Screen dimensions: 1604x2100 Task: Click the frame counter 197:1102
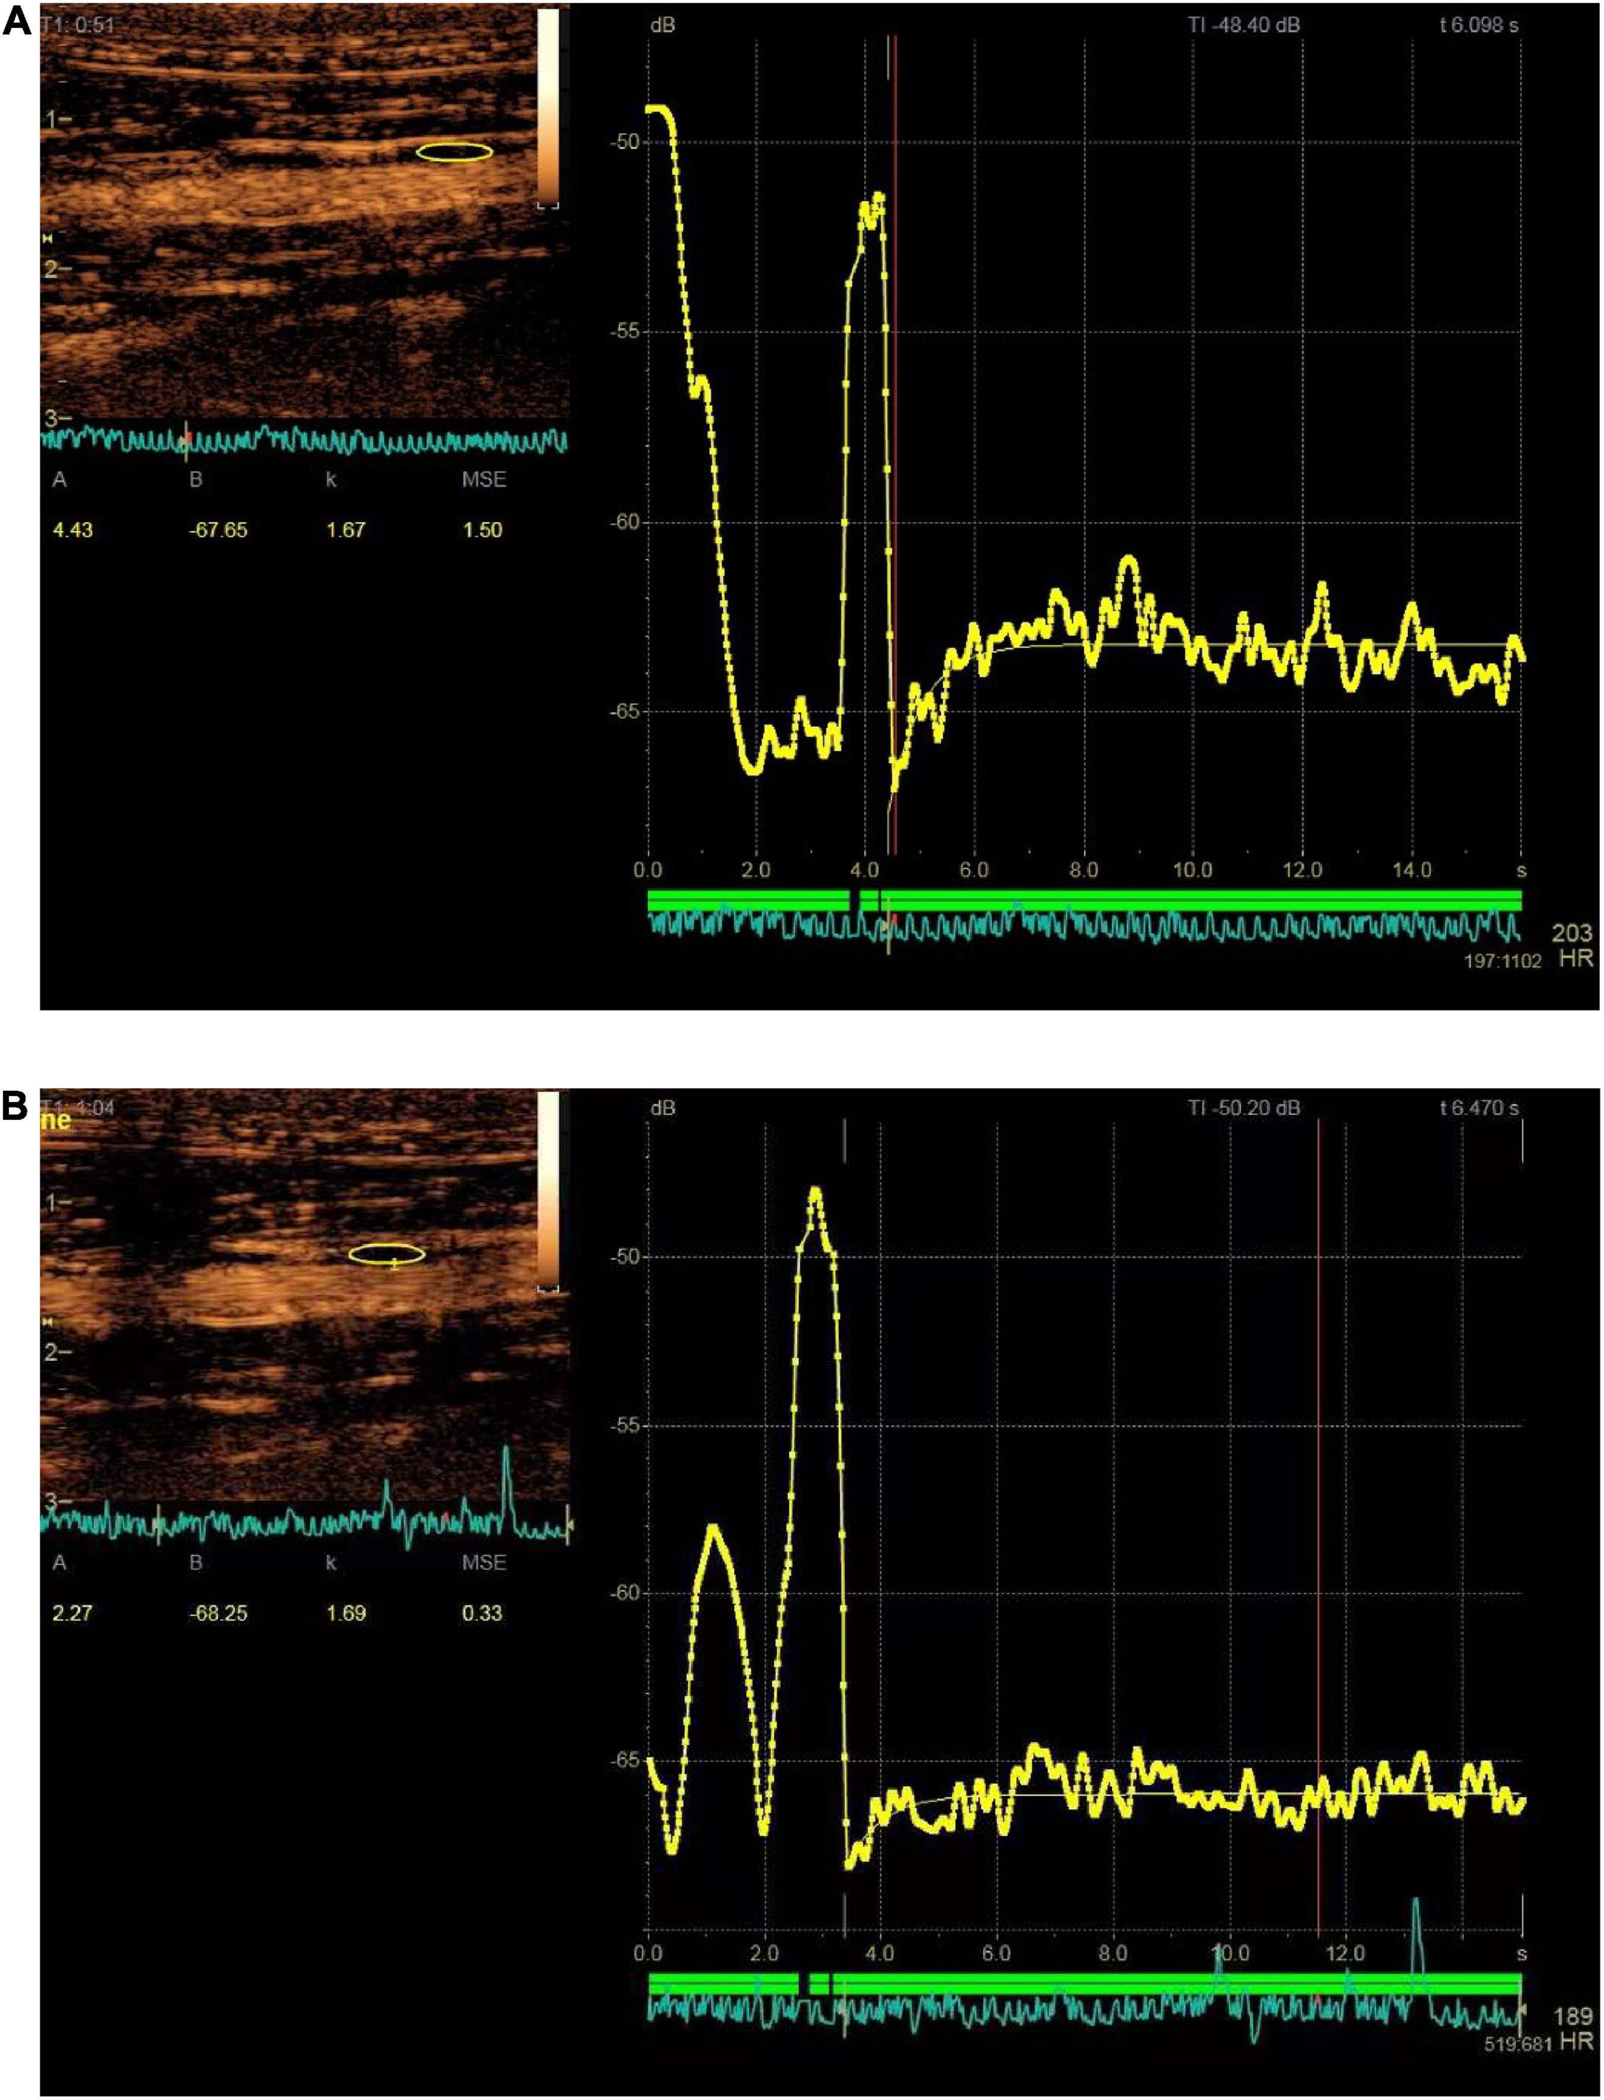1503,962
